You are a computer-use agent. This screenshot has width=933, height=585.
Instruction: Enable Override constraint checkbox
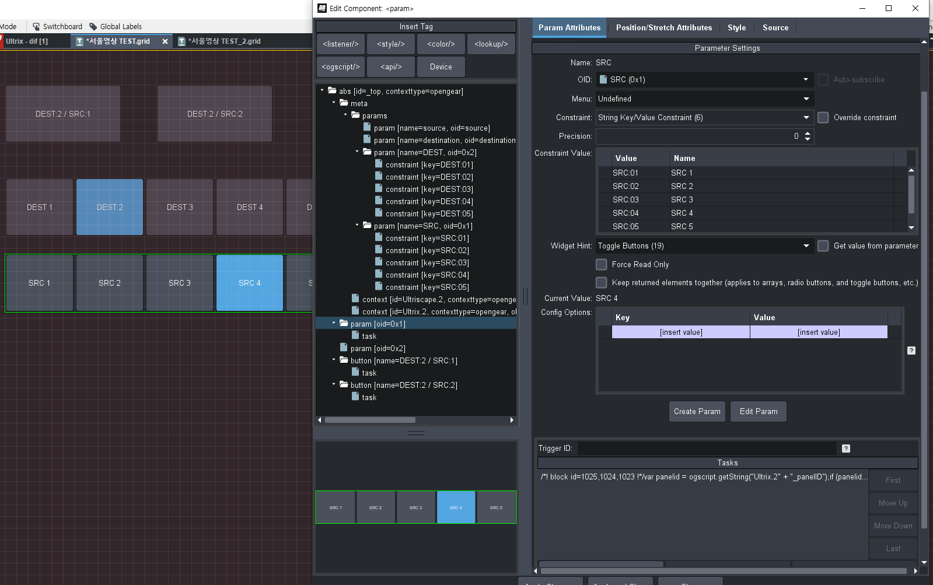tap(823, 118)
